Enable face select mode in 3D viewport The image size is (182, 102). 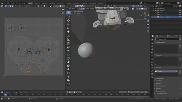84,9
